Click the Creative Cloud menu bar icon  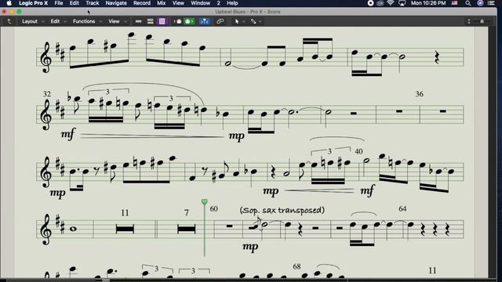380,3
